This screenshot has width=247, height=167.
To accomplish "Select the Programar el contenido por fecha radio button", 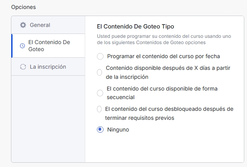I will point(100,56).
